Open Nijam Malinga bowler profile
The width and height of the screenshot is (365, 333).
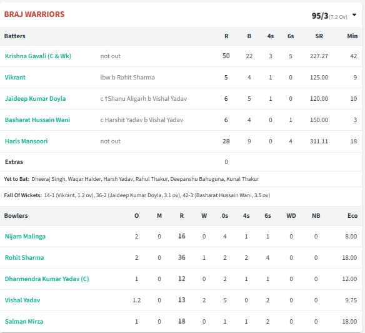click(25, 237)
